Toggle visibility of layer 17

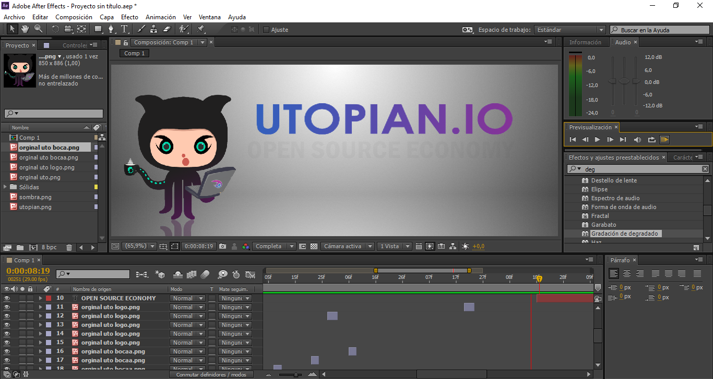[7, 360]
